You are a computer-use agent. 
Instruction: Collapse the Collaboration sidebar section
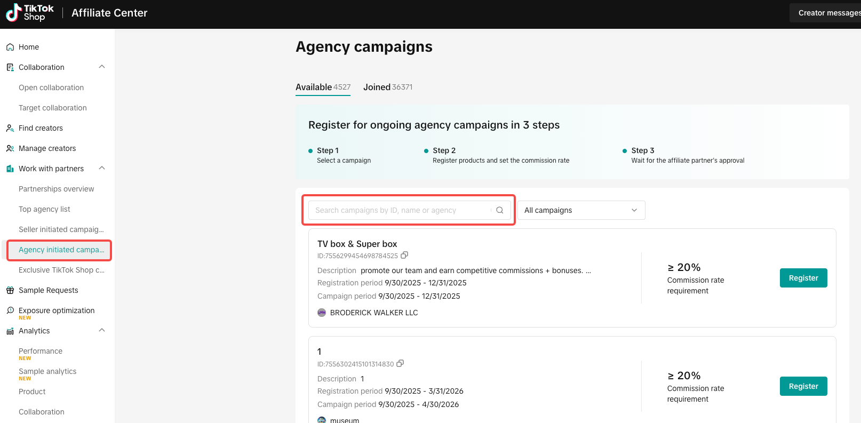coord(102,67)
